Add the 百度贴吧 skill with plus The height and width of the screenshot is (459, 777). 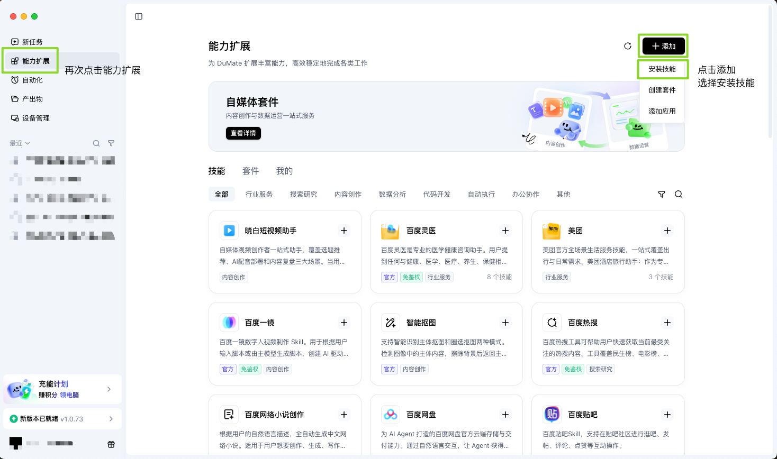point(667,415)
